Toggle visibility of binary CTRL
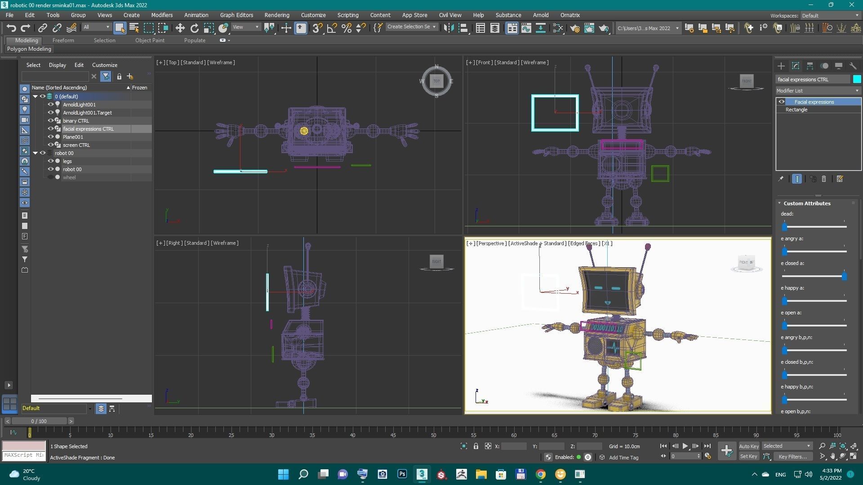This screenshot has height=485, width=863. [x=51, y=121]
